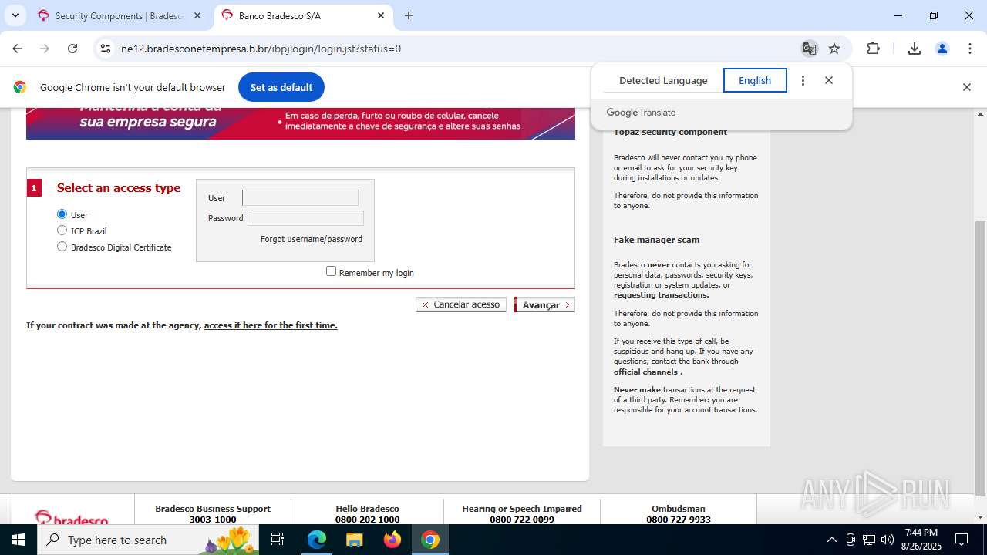Click the Cancelar acesso button
The height and width of the screenshot is (555, 987).
click(x=461, y=304)
